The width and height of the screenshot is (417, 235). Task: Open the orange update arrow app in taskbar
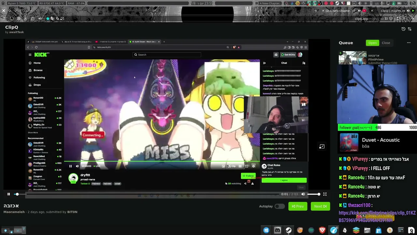[390, 230]
